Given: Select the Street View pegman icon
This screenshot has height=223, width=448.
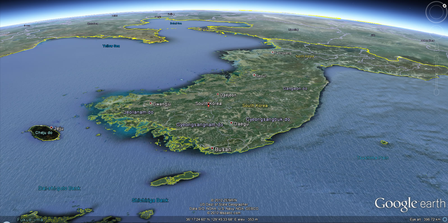Looking at the screenshot, I should 436,46.
